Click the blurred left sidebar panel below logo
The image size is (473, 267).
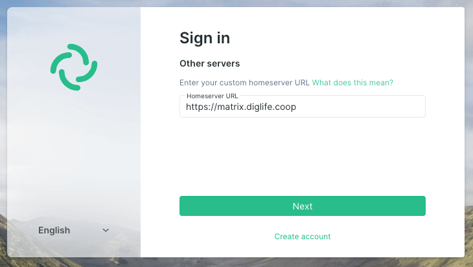coord(74,155)
